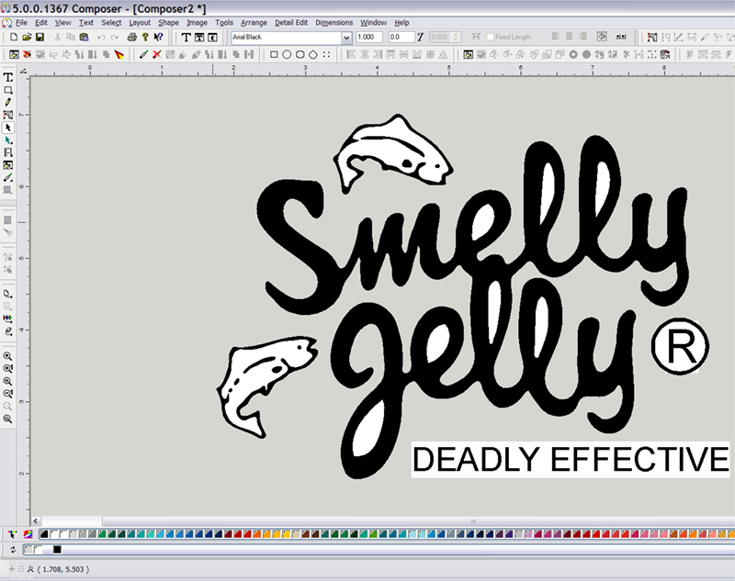Draw a rectangle with the square shape icon
The height and width of the screenshot is (581, 735).
pyautogui.click(x=274, y=55)
